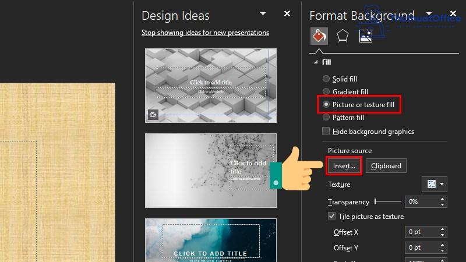Click the Insert... picture source button

[344, 166]
